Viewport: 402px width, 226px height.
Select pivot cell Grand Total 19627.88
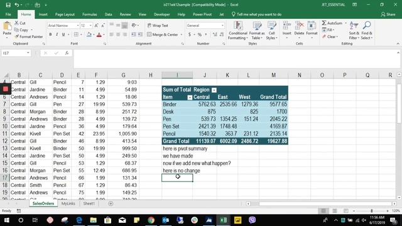coord(274,141)
